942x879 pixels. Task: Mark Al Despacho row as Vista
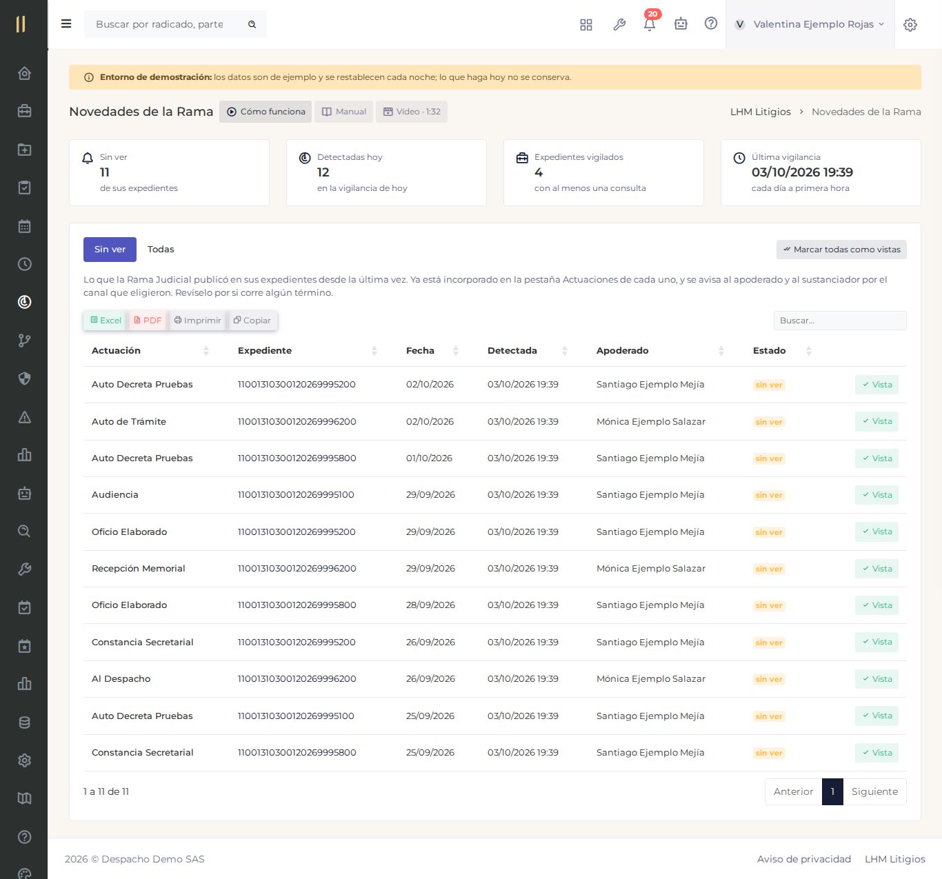pos(876,679)
